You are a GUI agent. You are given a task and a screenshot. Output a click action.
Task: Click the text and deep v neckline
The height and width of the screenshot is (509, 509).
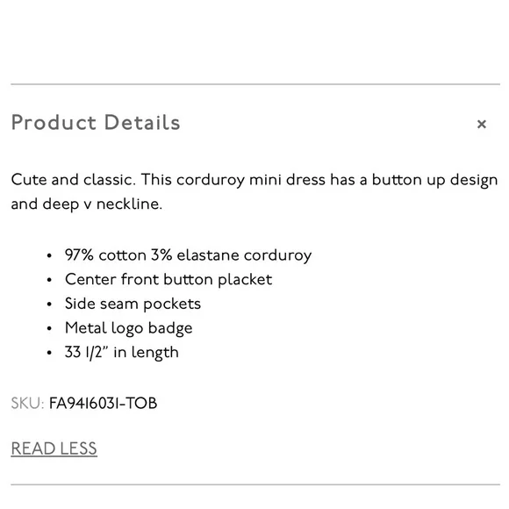click(x=86, y=204)
